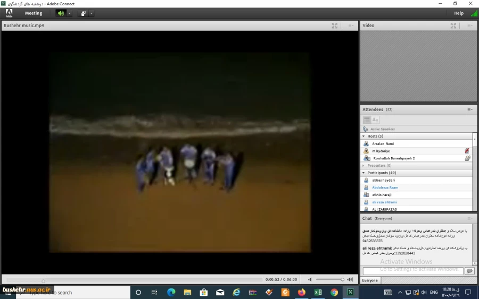Click the avatar icon of Arsalan Nami

pos(366,143)
